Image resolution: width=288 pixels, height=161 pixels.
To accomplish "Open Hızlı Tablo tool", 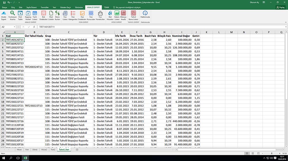I will point(20,15).
